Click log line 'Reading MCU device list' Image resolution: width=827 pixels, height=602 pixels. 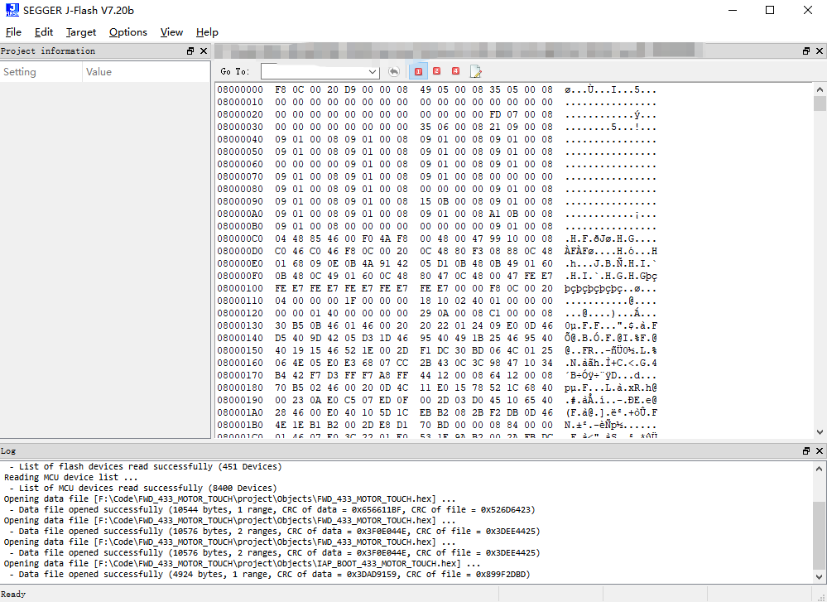coord(70,478)
